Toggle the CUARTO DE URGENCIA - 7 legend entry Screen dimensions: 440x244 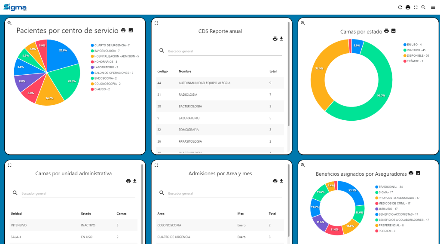point(112,45)
